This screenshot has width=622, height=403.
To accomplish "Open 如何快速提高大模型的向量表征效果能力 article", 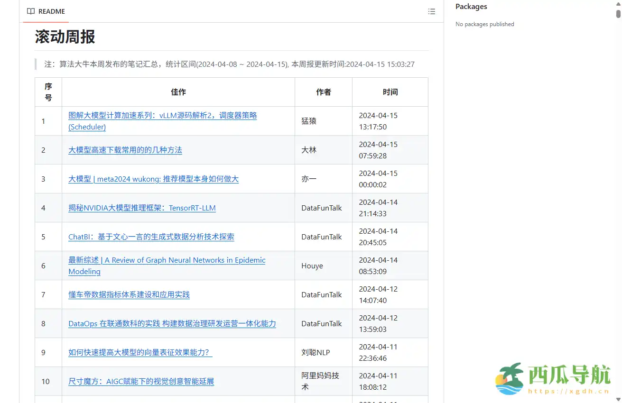I will (140, 352).
